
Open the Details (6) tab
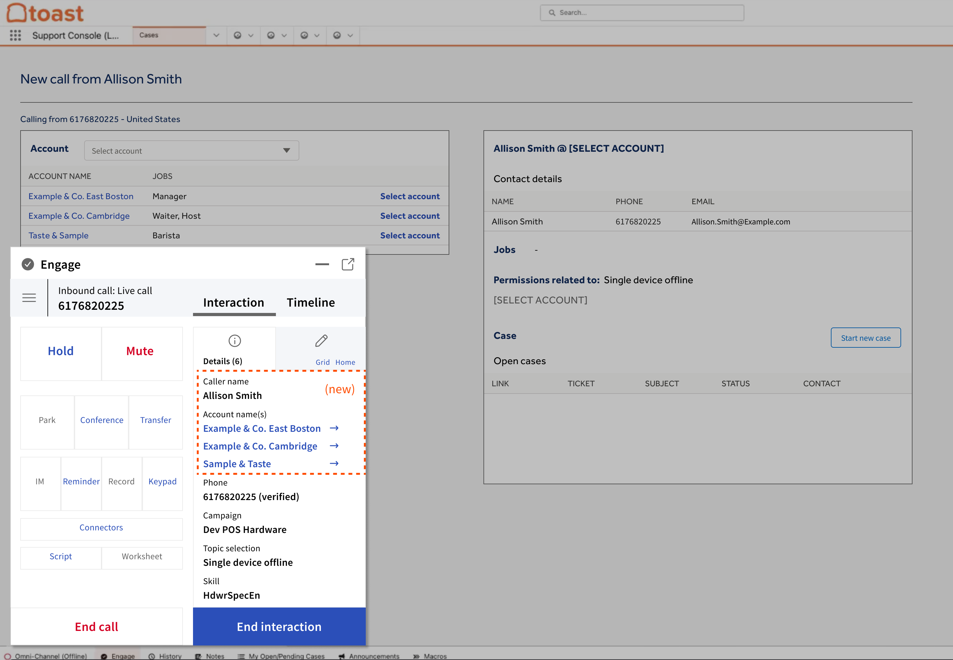(x=234, y=348)
